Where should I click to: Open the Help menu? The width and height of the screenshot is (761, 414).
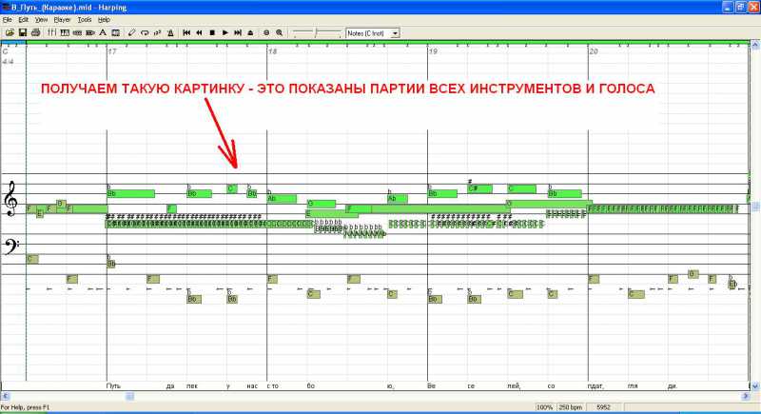click(x=104, y=20)
